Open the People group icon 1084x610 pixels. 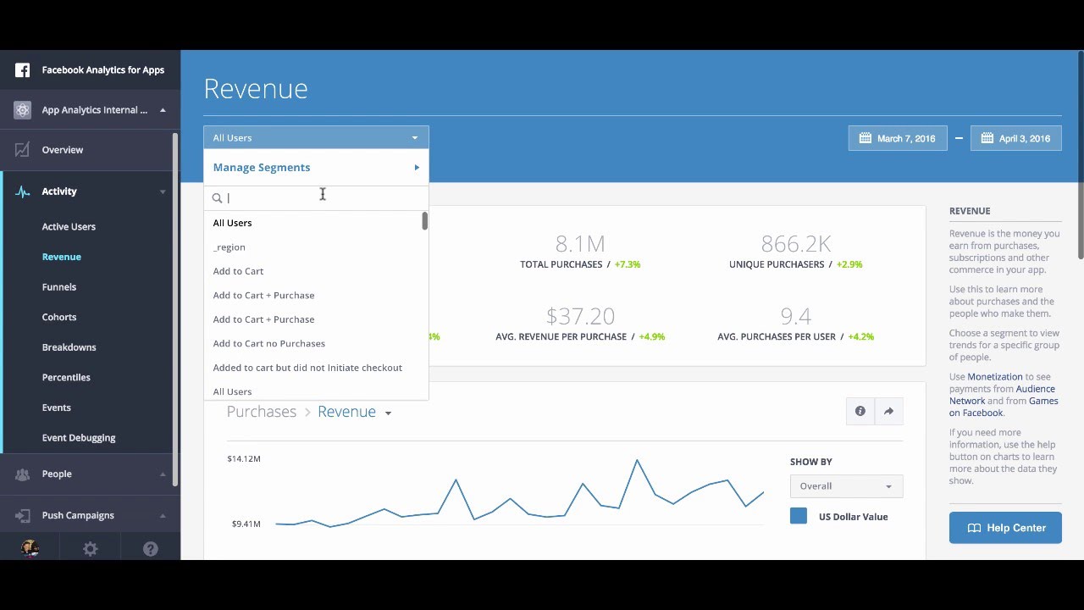(x=23, y=474)
